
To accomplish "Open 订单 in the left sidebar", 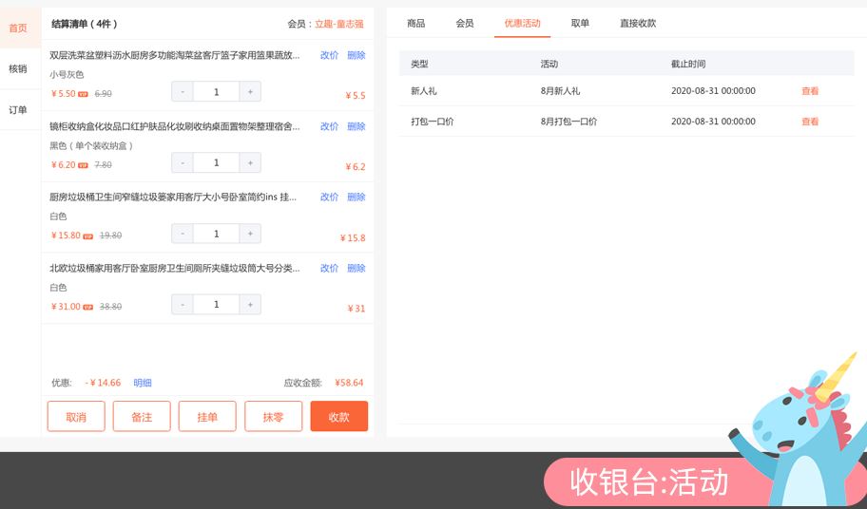I will tap(18, 110).
